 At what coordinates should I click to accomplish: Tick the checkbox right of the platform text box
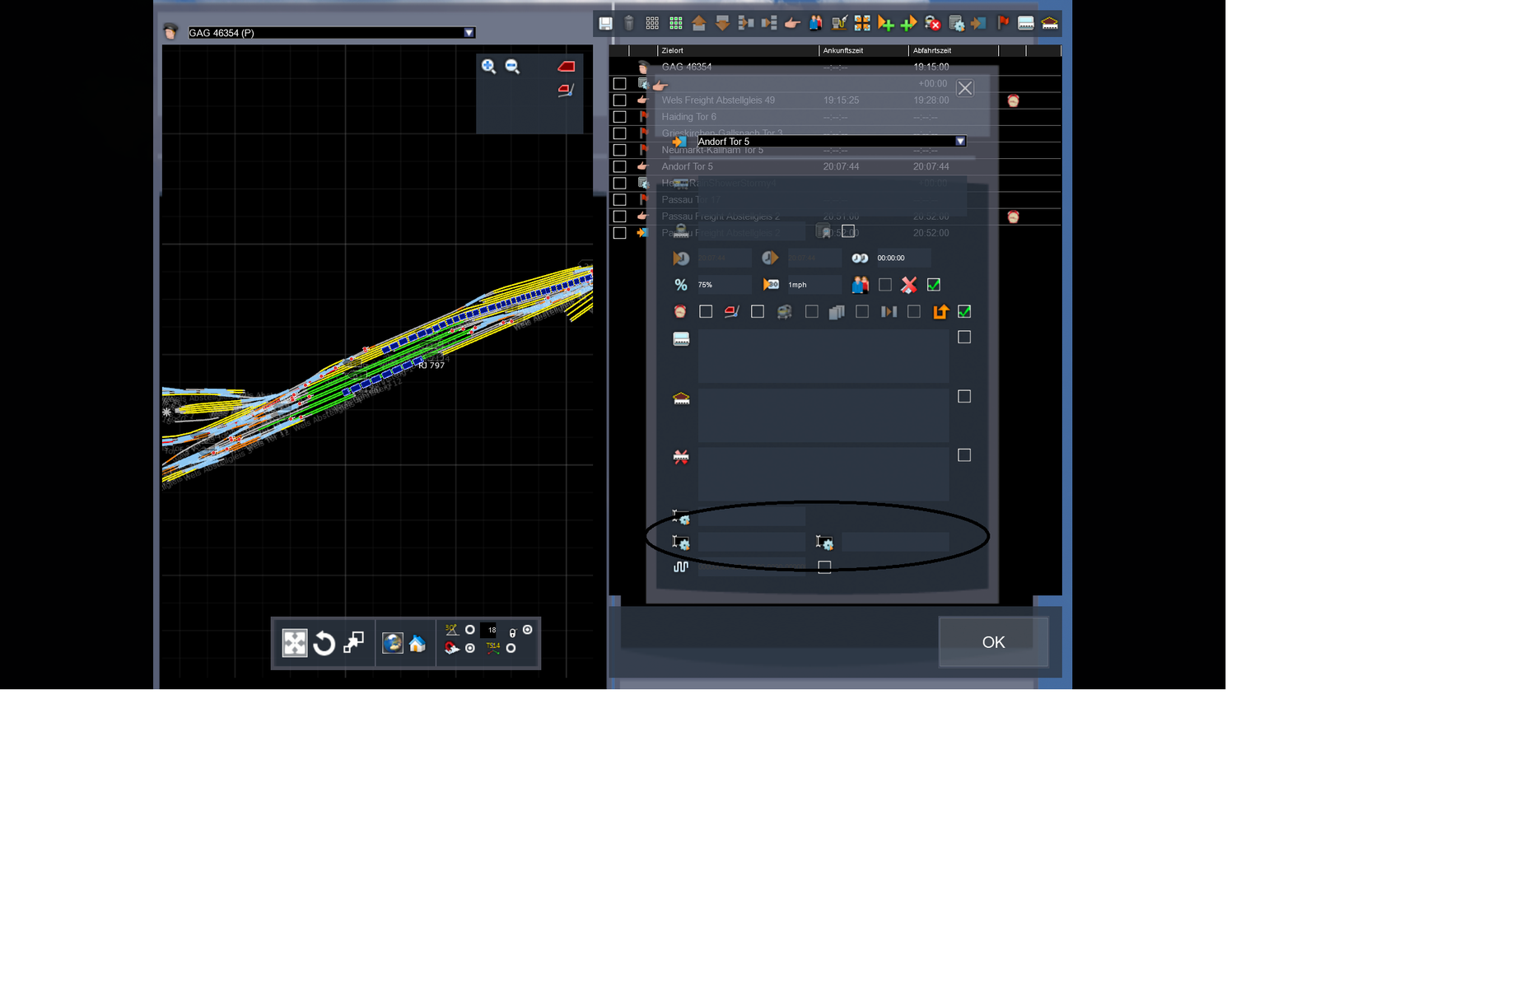(964, 338)
